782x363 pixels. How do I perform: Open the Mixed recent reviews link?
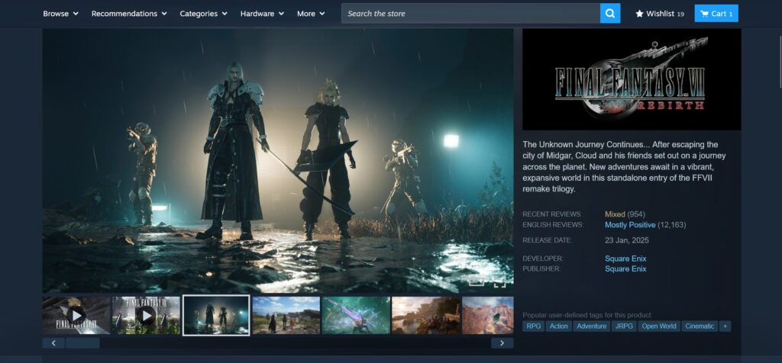pos(615,214)
